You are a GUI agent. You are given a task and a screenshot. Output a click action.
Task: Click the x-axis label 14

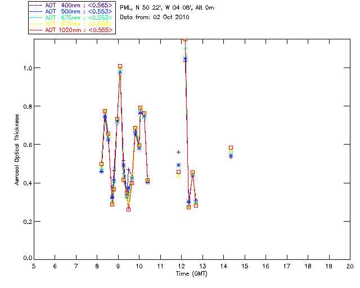coord(224,266)
